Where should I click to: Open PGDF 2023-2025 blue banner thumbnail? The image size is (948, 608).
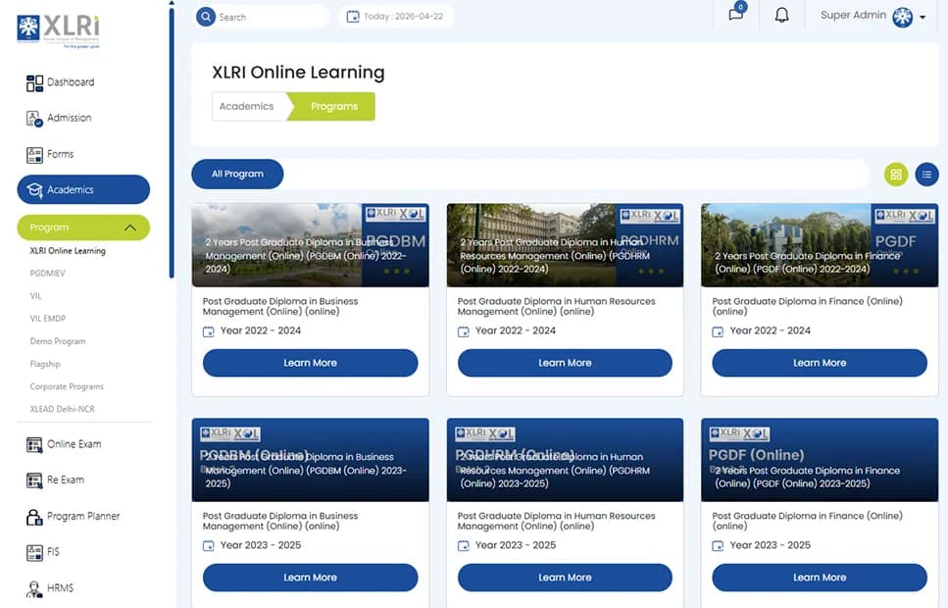[x=820, y=460]
